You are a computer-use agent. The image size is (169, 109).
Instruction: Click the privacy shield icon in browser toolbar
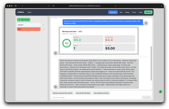[49, 6]
